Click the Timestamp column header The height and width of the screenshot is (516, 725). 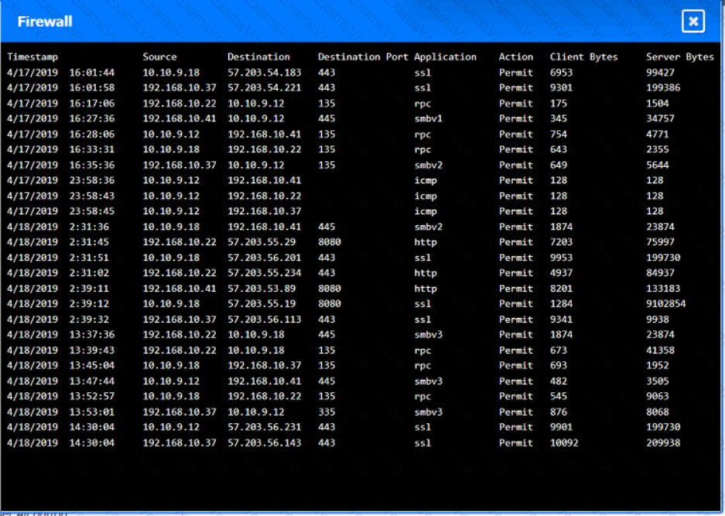(32, 57)
